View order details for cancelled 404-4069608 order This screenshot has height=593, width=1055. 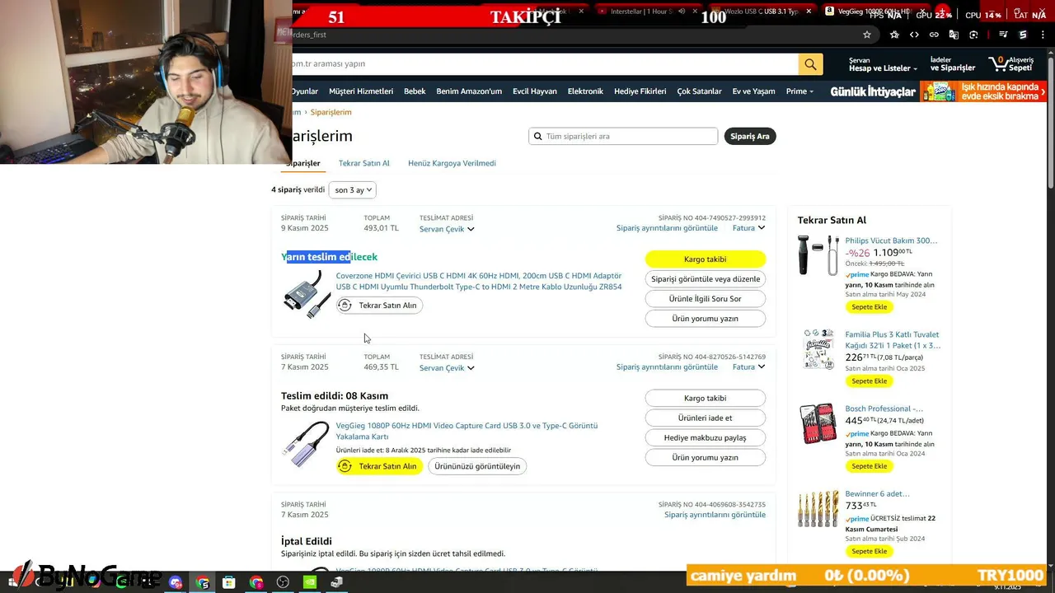coord(715,515)
